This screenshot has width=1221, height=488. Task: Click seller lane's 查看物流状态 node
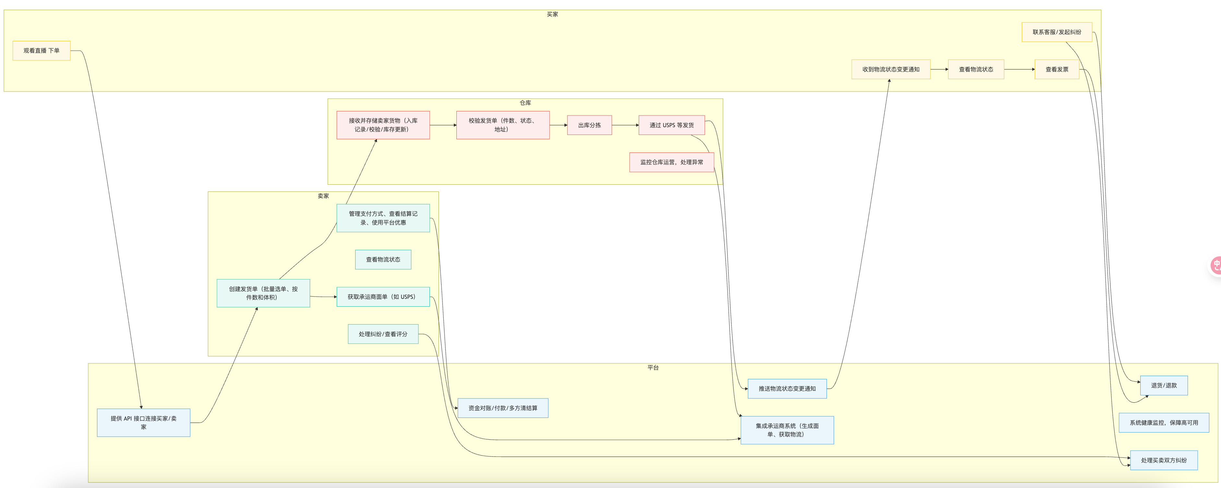click(383, 260)
